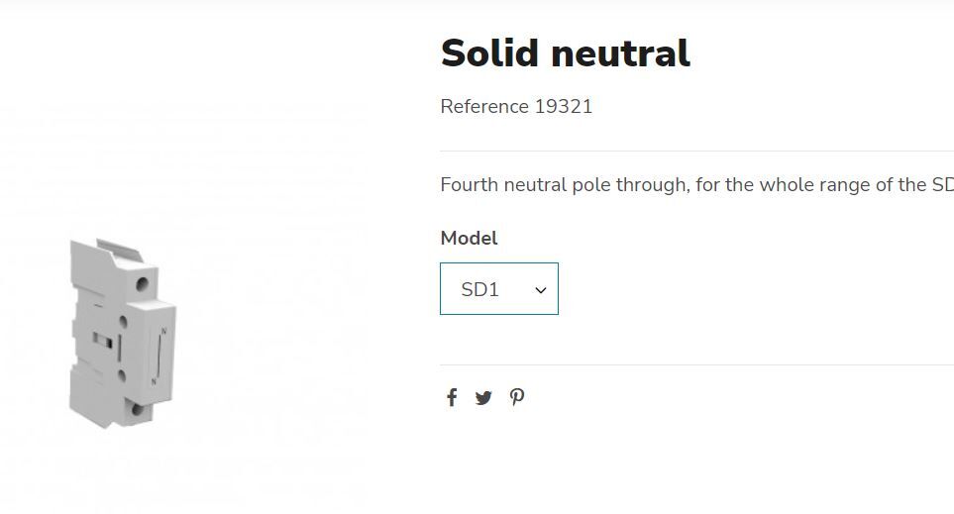Click the Reference 19321 text
This screenshot has height=514, width=954.
click(x=516, y=106)
